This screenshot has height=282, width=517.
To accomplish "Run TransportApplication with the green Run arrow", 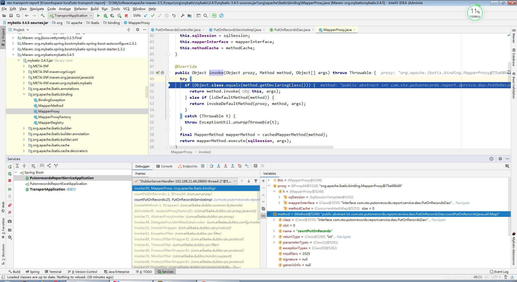I will (98, 16).
